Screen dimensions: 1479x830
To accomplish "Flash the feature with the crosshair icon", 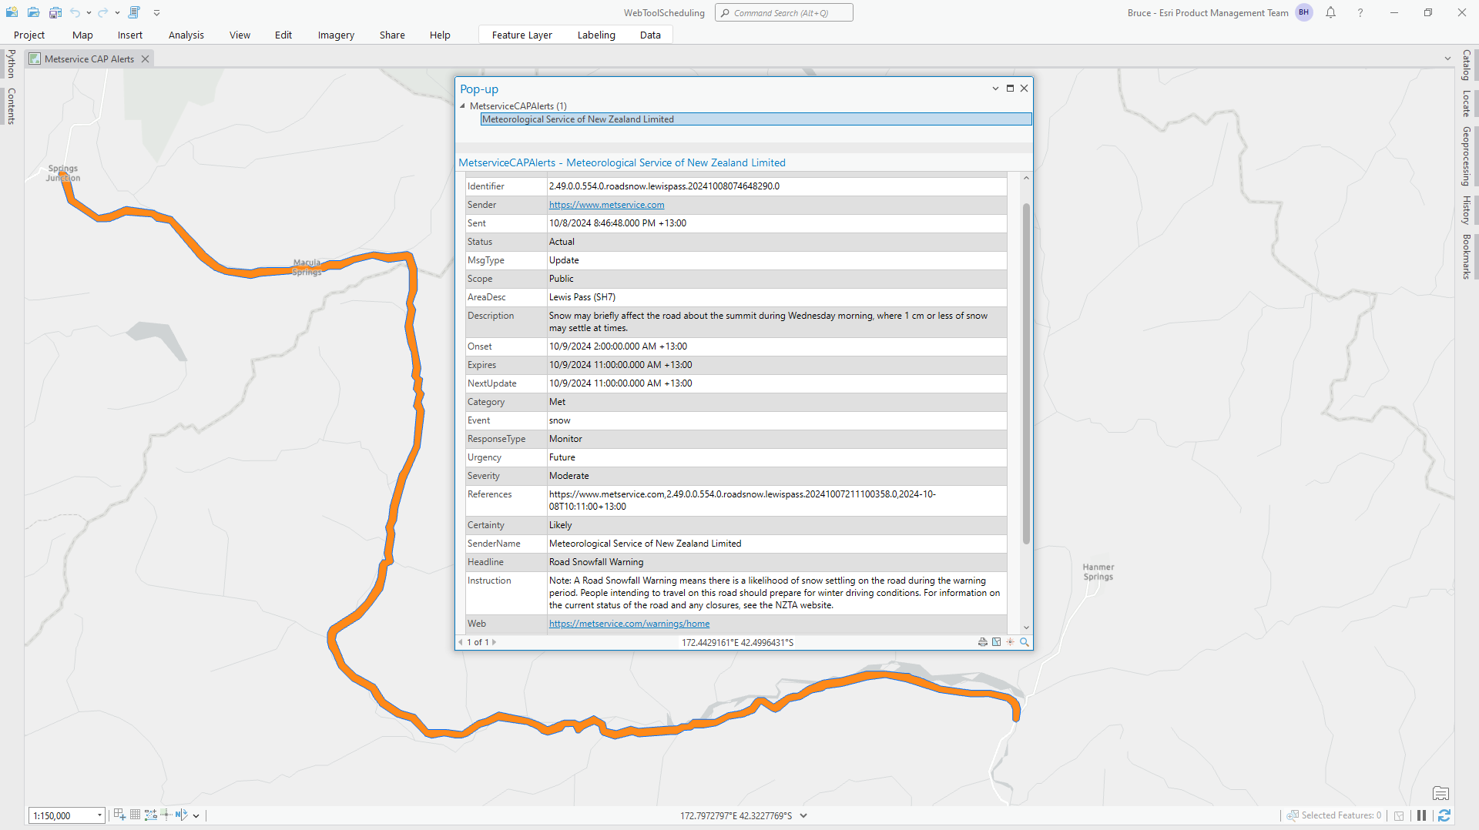I will coord(1010,641).
